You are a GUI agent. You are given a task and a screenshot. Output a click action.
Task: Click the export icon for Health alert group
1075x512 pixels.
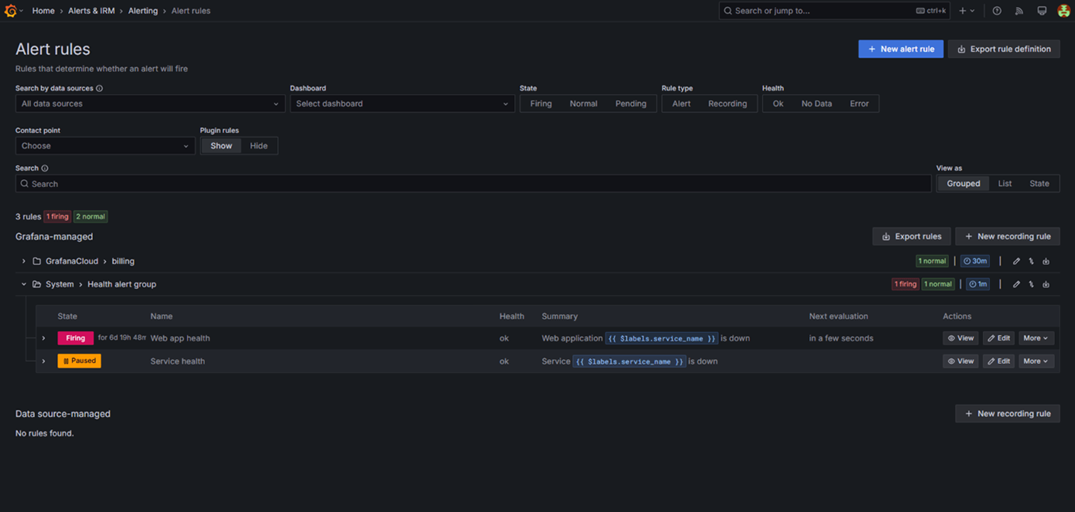(x=1046, y=284)
